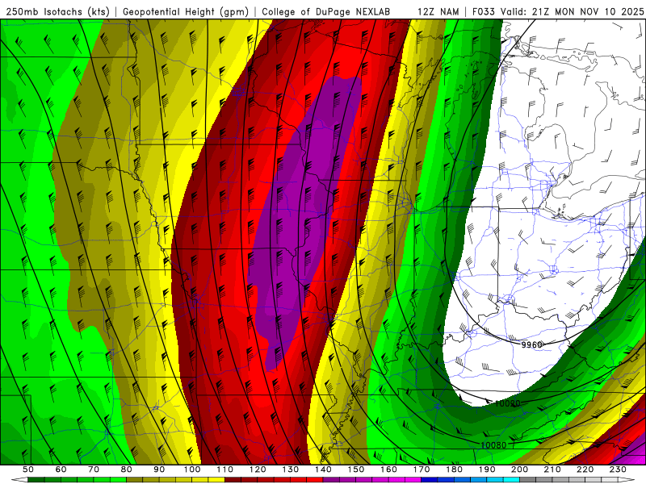Click the 100 value on the color scale

(x=192, y=469)
